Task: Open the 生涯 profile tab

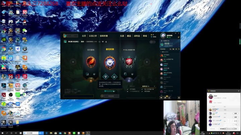Action: (x=122, y=36)
